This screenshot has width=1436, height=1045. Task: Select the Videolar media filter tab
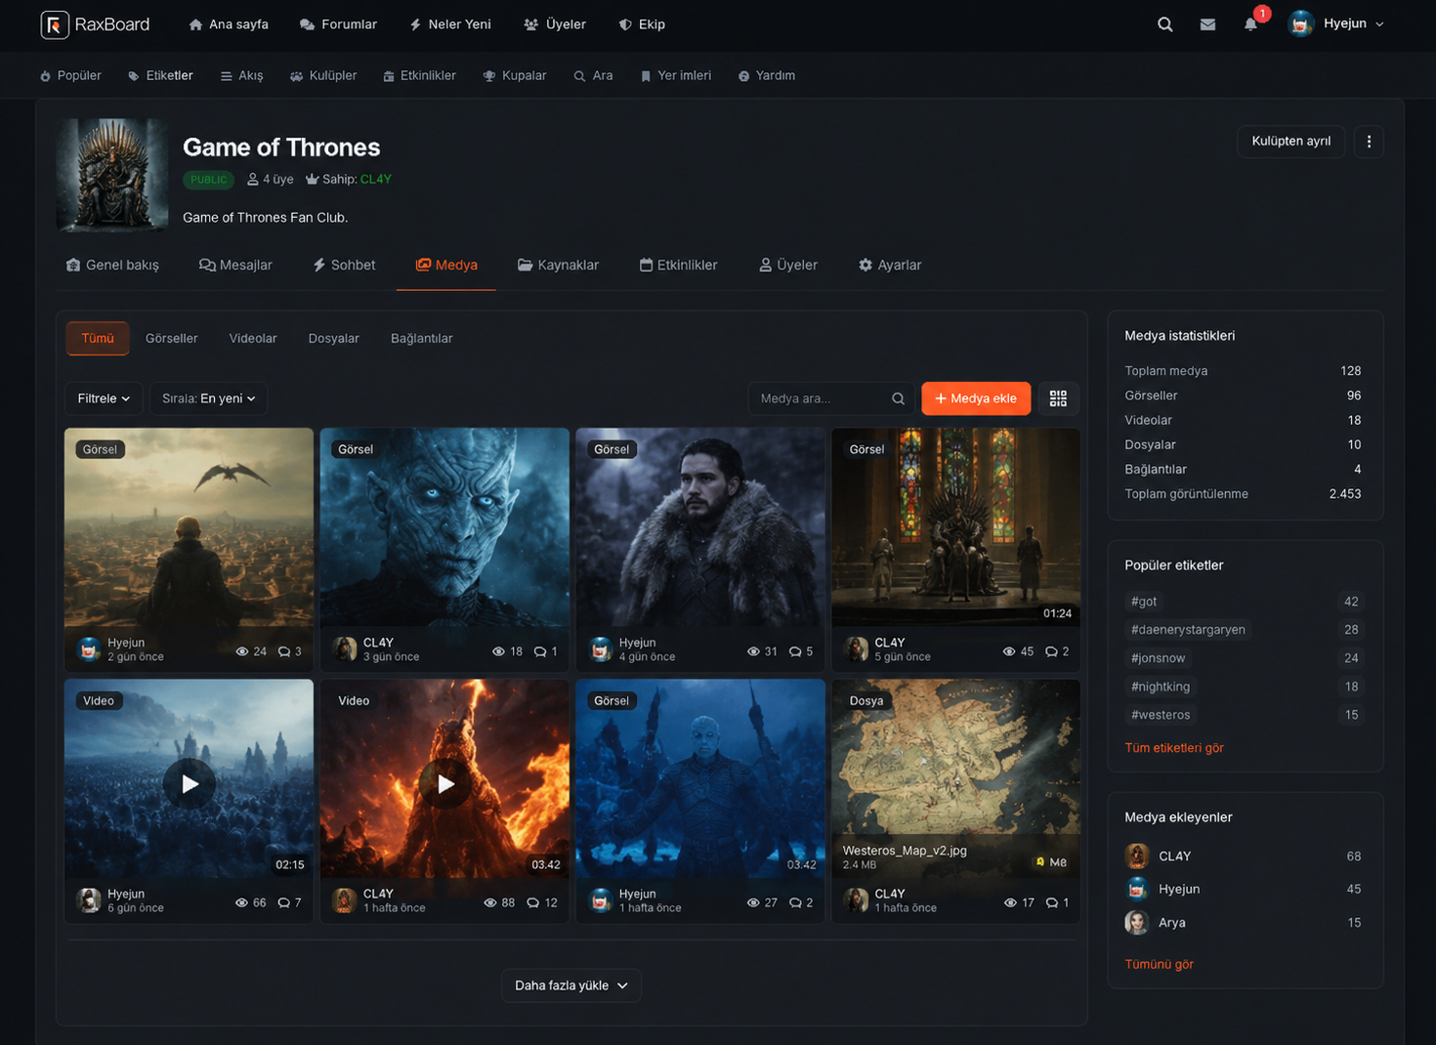click(253, 338)
